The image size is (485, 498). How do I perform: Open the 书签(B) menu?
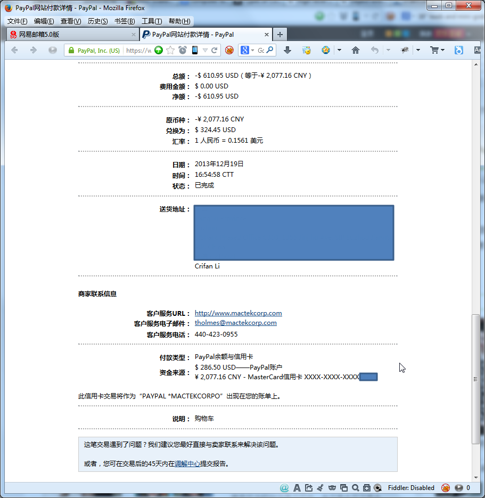[125, 21]
